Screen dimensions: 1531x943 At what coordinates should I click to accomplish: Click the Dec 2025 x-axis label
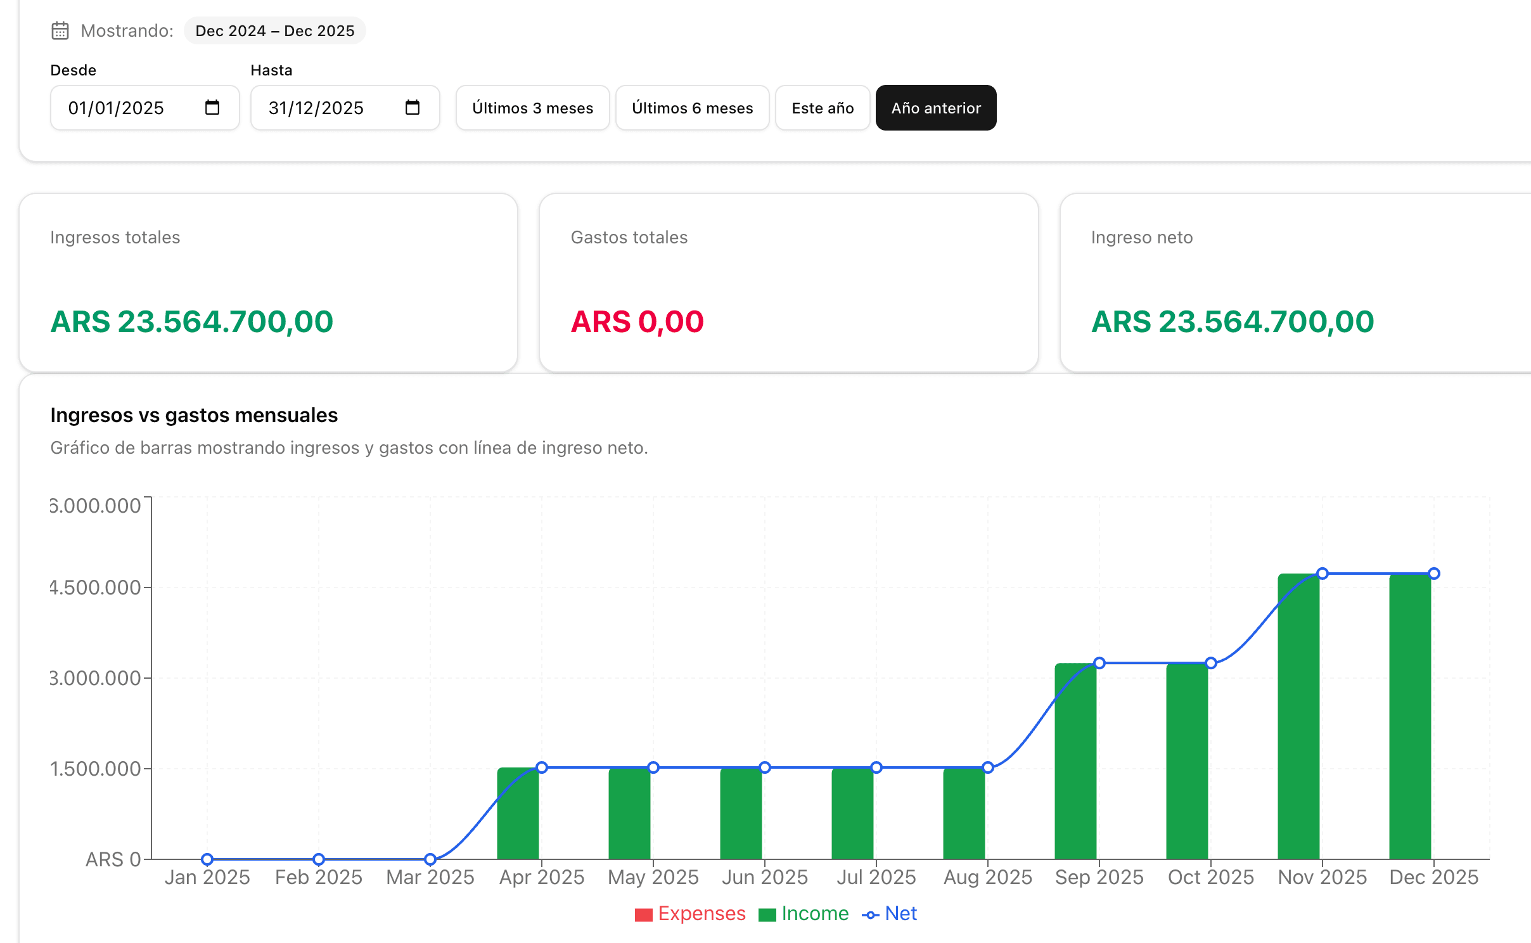pos(1434,877)
